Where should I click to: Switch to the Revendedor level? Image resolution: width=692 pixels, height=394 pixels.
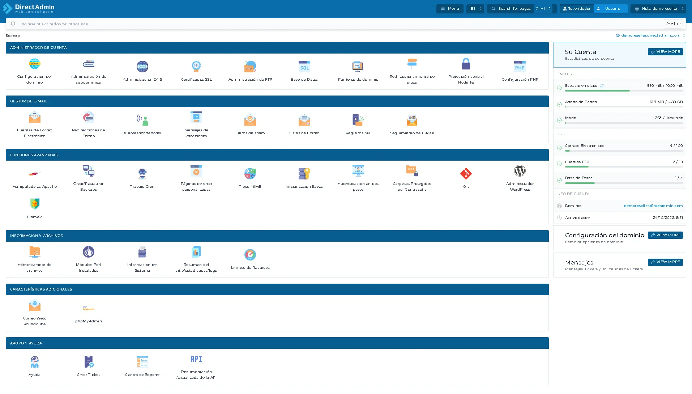click(576, 8)
